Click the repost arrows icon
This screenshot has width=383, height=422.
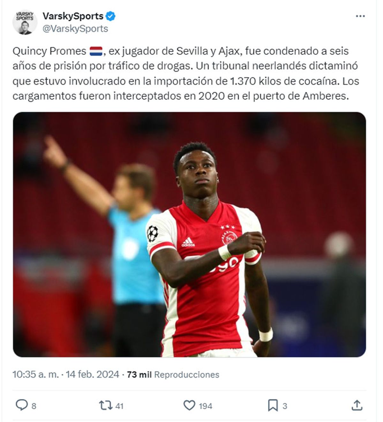[x=105, y=405]
